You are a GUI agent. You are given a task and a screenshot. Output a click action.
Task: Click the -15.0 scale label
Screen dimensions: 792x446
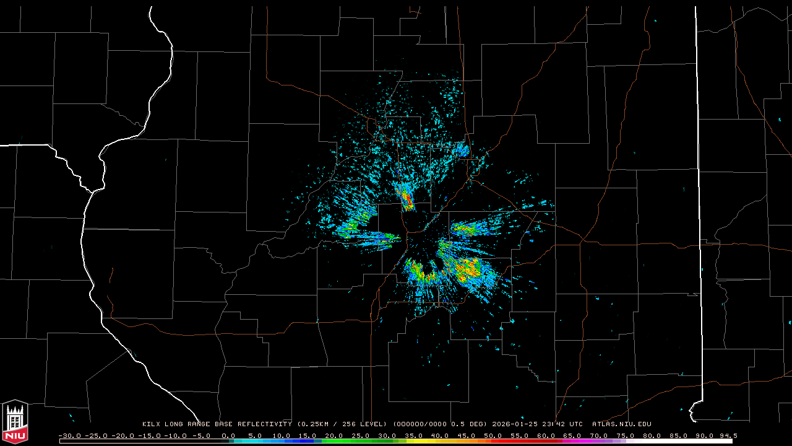[x=150, y=435]
